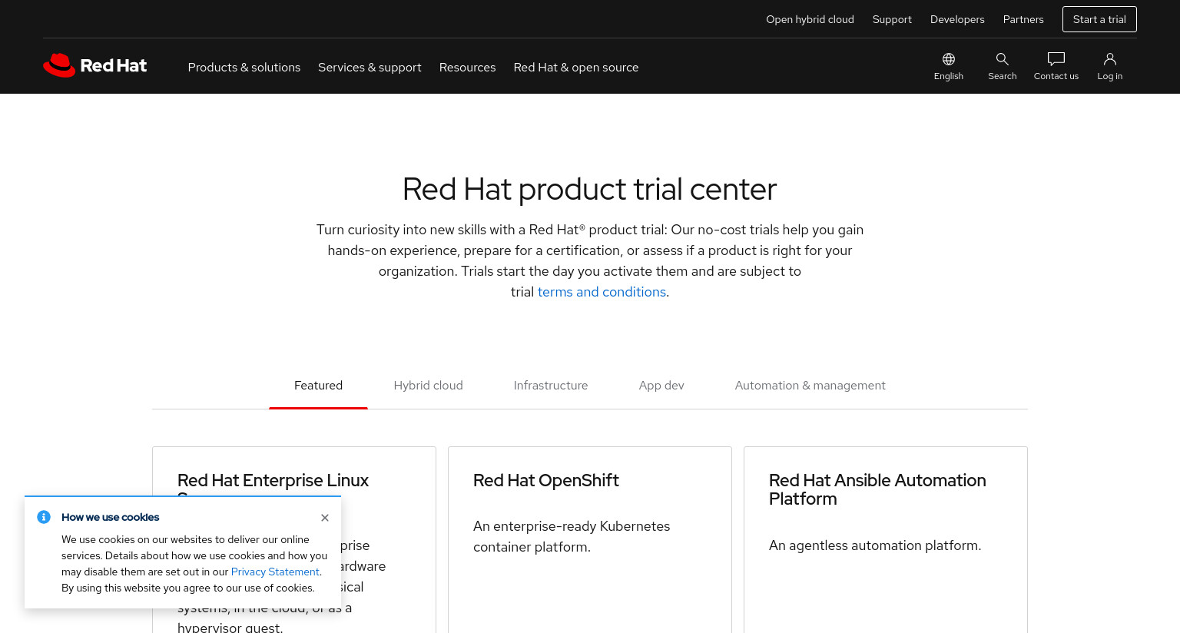
Task: Expand Resources menu
Action: coord(467,68)
